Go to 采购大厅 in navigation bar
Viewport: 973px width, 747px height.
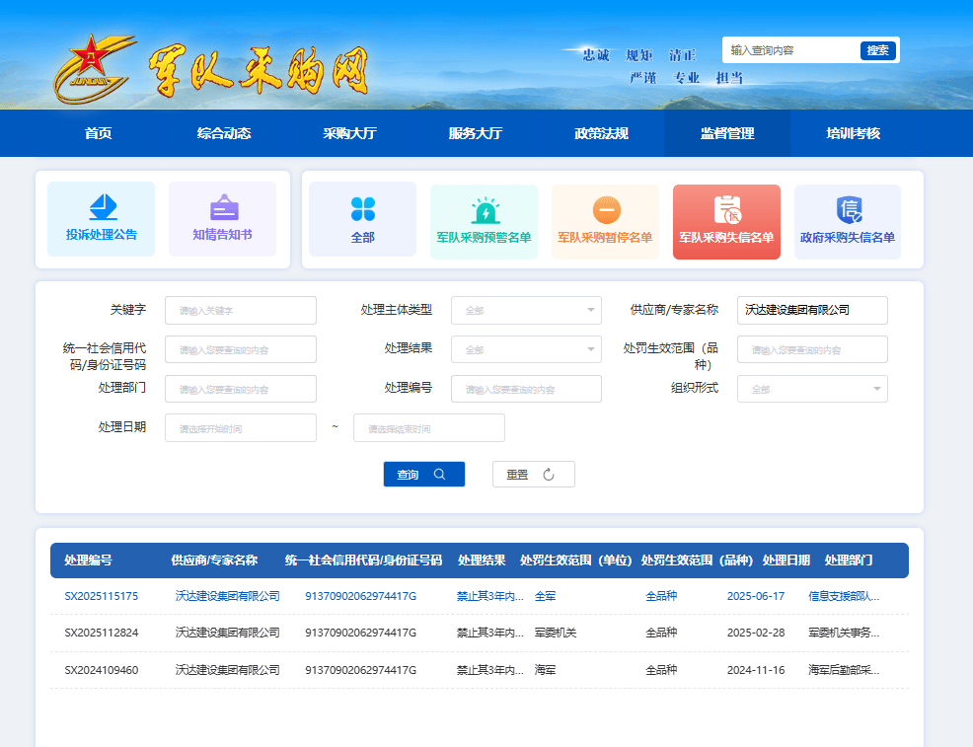click(349, 133)
